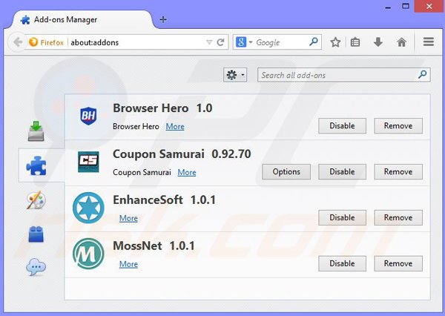Disable the EnhanceSoft extension

pos(342,218)
